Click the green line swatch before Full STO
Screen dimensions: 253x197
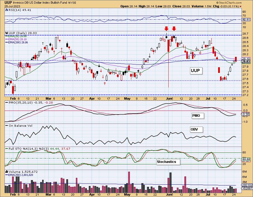tap(7, 149)
